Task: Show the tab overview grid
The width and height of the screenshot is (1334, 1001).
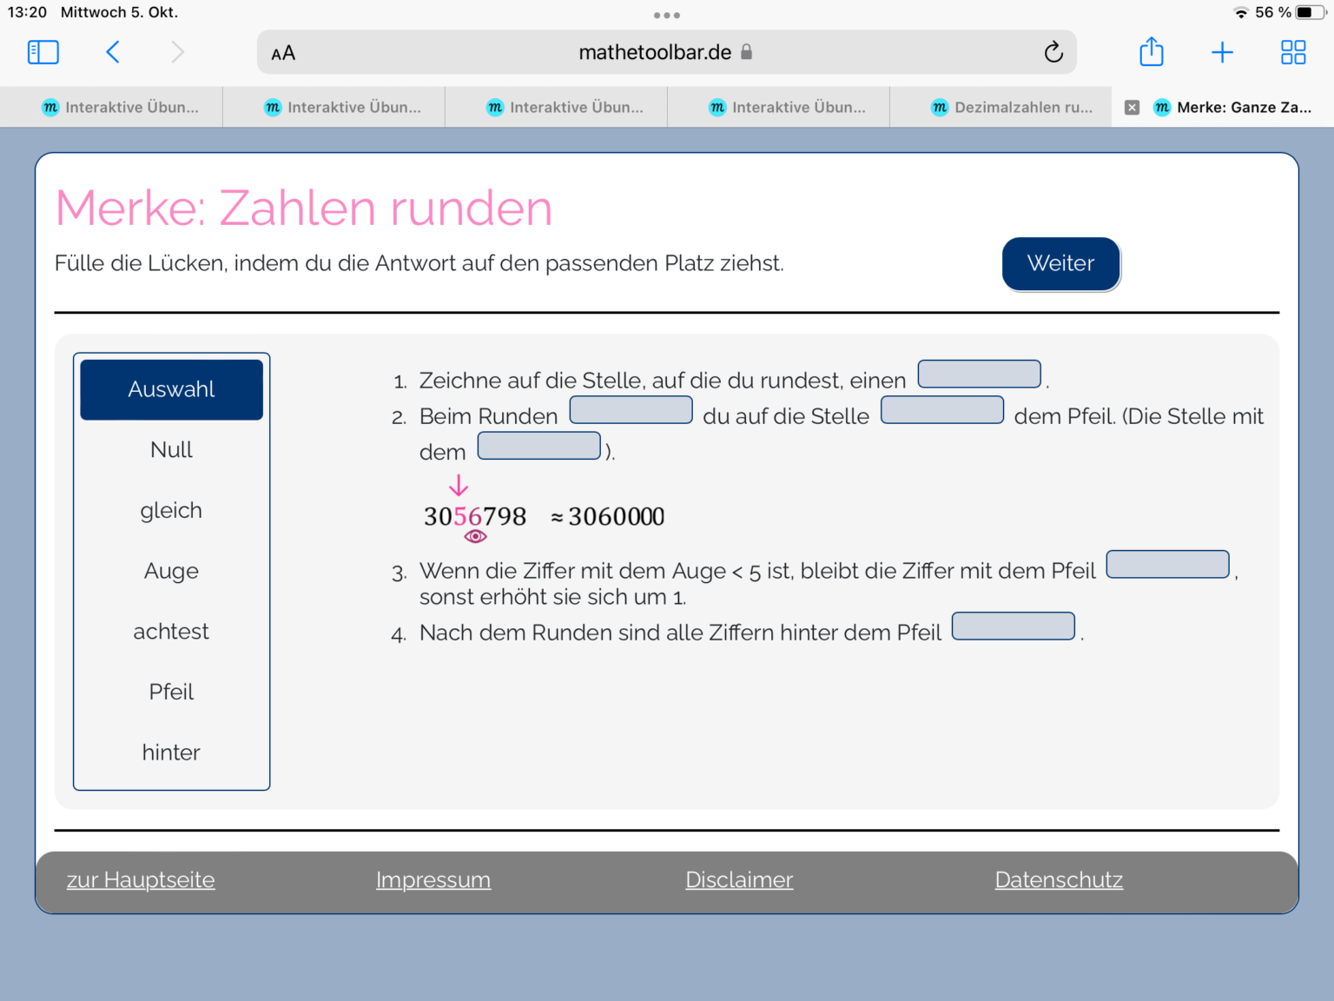Action: point(1292,52)
